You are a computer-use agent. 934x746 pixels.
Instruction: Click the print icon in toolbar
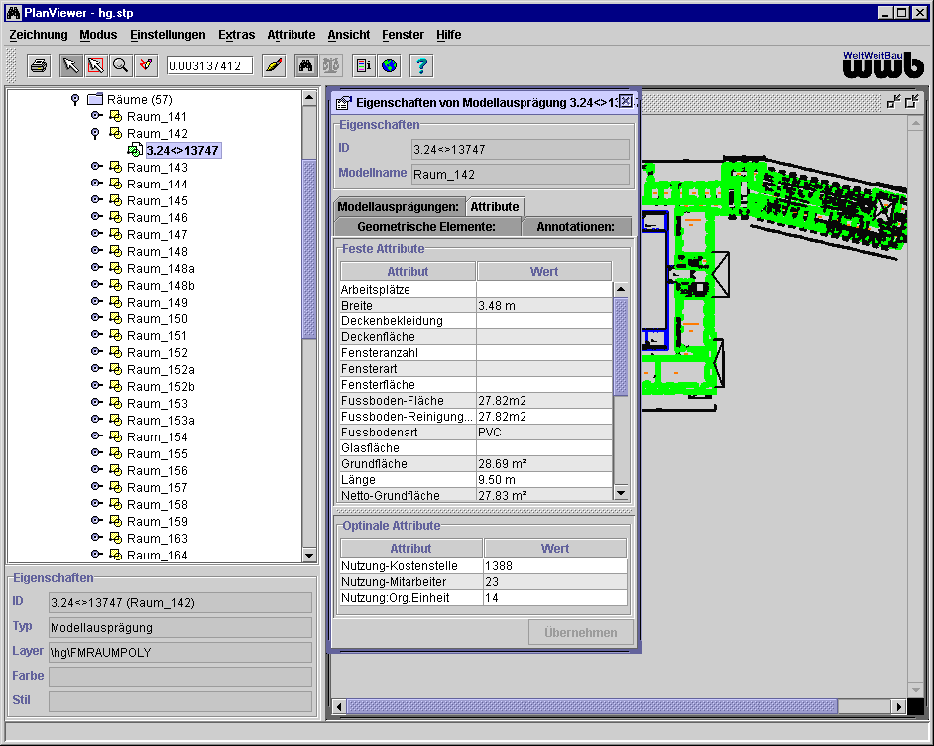(39, 65)
